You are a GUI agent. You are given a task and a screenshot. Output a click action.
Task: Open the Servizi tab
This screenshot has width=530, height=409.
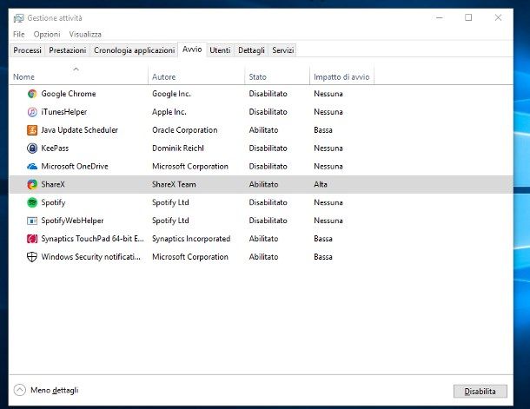283,50
